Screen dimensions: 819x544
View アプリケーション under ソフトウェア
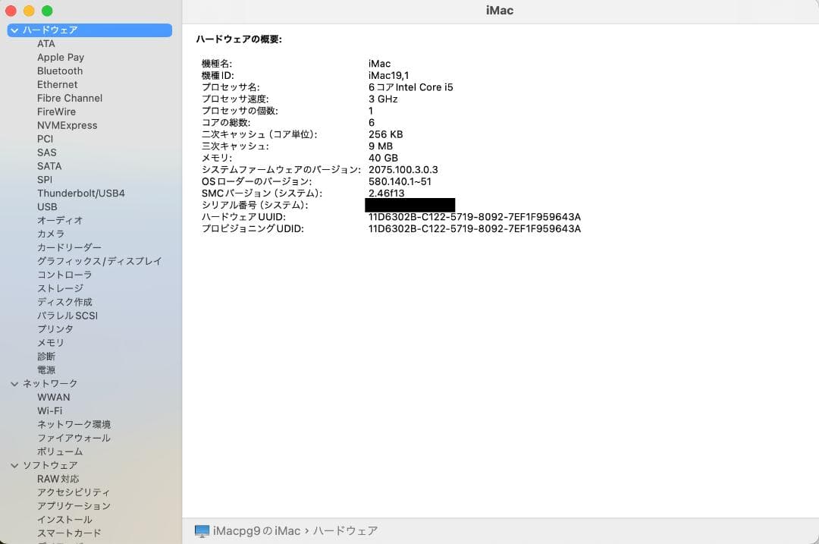click(74, 505)
